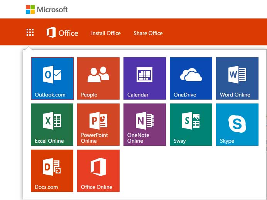Launch the Office Online tile
The width and height of the screenshot is (267, 200).
(x=98, y=171)
